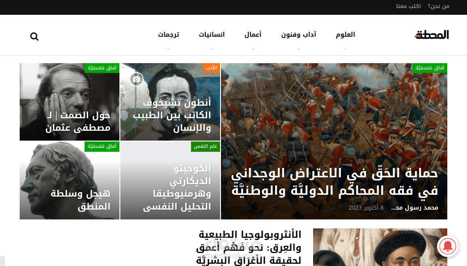Expand dropdown chevron under العلوم
This screenshot has width=467, height=266.
[345, 49]
